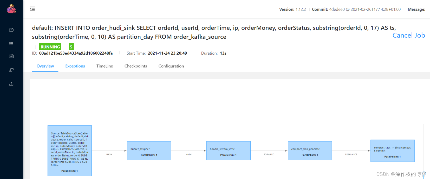Click the INSERT INTO order_hudi_sink job title
The height and width of the screenshot is (179, 430).
pos(214,32)
